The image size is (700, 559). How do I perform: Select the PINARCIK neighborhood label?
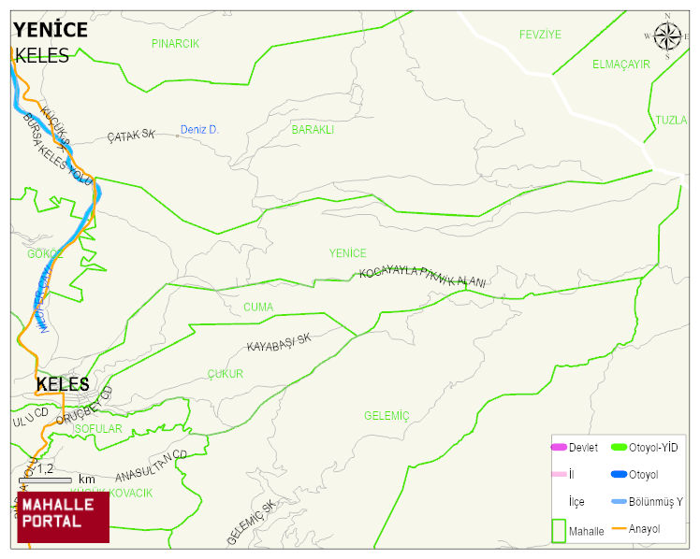pyautogui.click(x=175, y=44)
